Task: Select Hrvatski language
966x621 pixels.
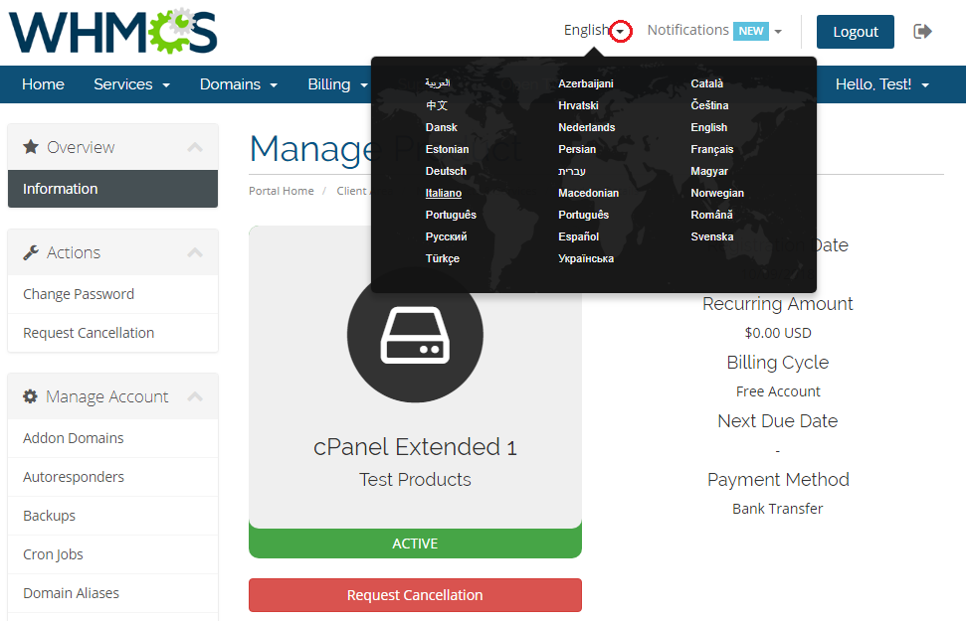Action: (x=578, y=105)
